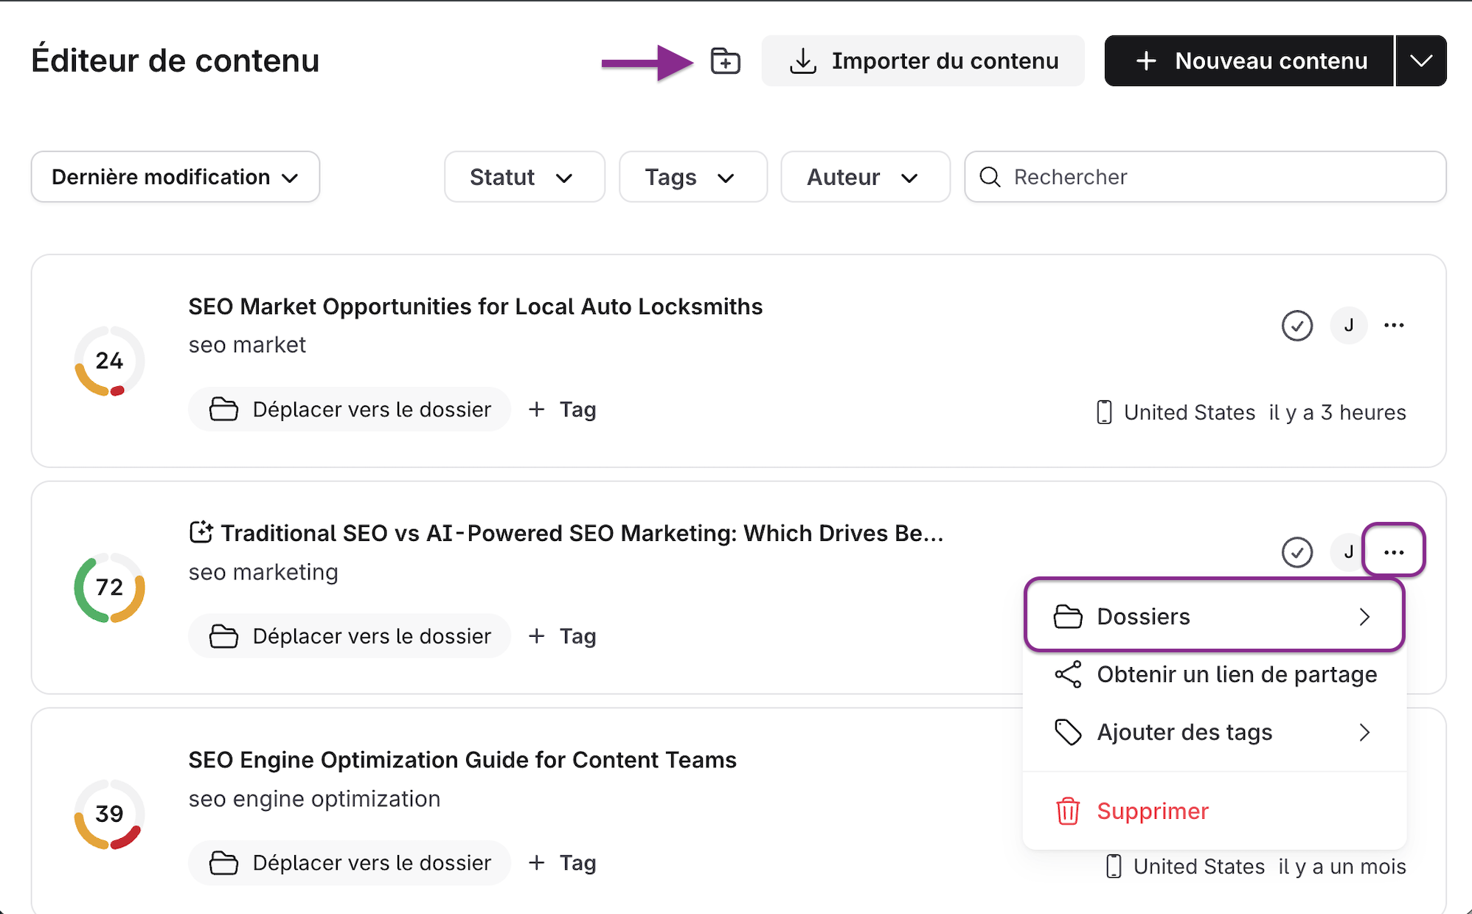Click the new folder icon
1472x914 pixels.
[x=725, y=60]
